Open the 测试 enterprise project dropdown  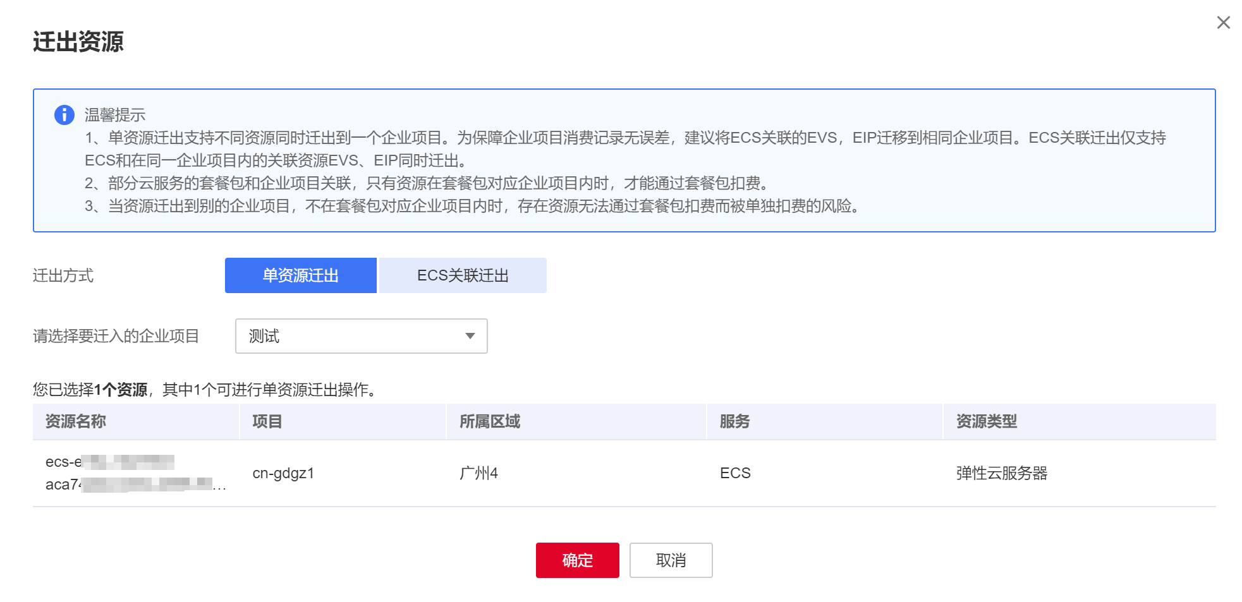coord(360,336)
